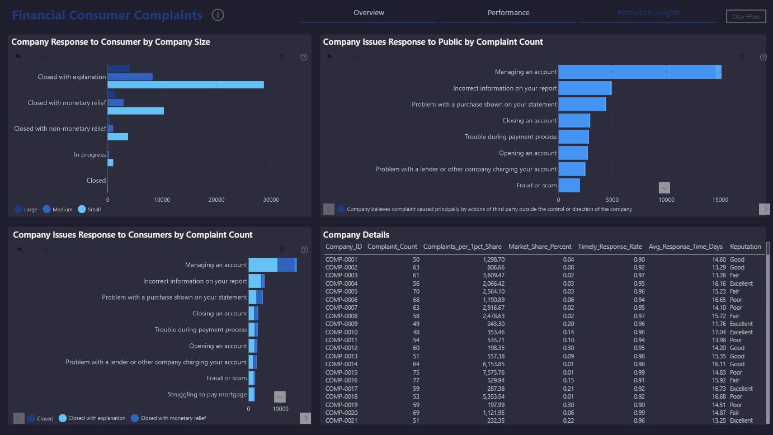Click COMP-0021 in the Company Details table

point(341,420)
